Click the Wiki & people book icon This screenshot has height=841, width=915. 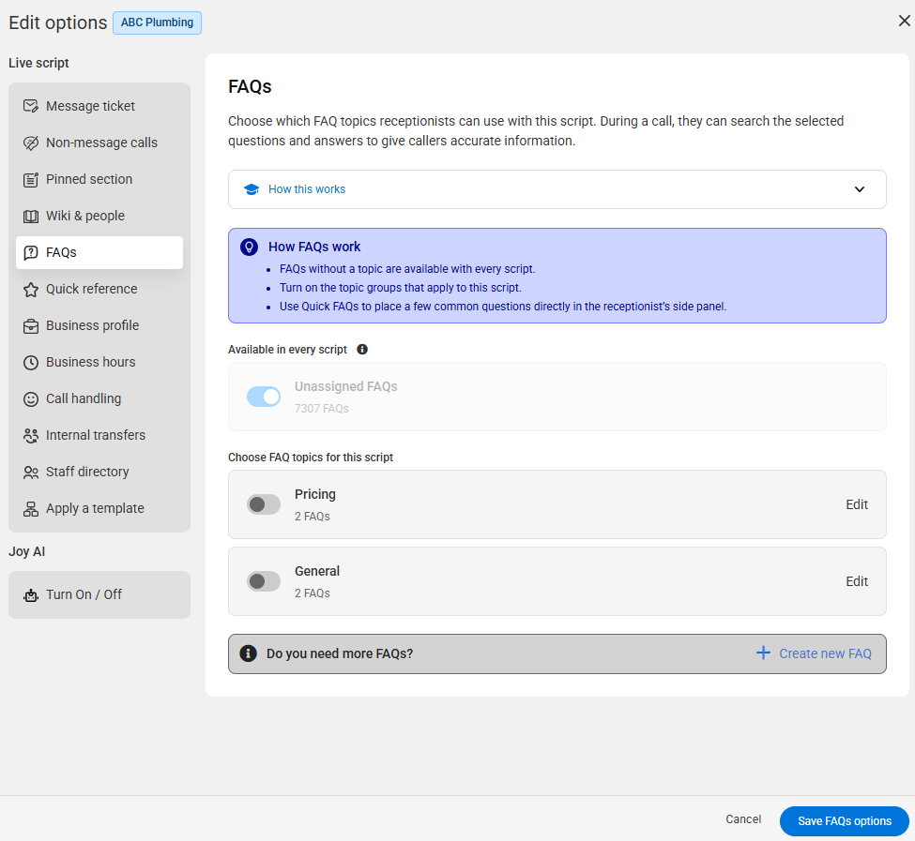[x=30, y=217]
